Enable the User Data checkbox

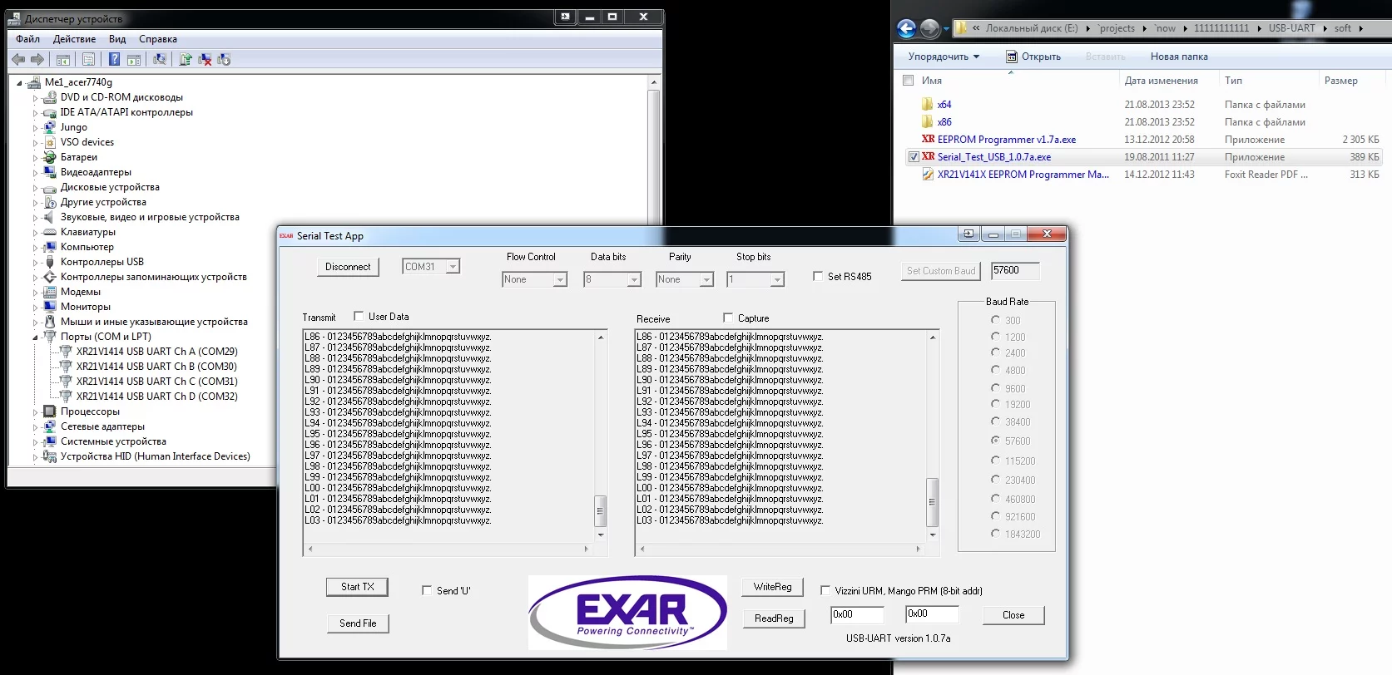pyautogui.click(x=359, y=316)
